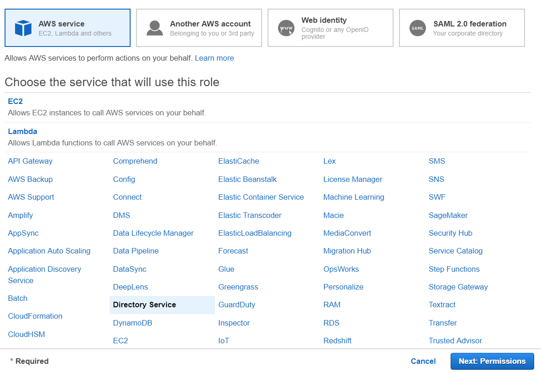Click the Web identity www icon

[x=286, y=28]
